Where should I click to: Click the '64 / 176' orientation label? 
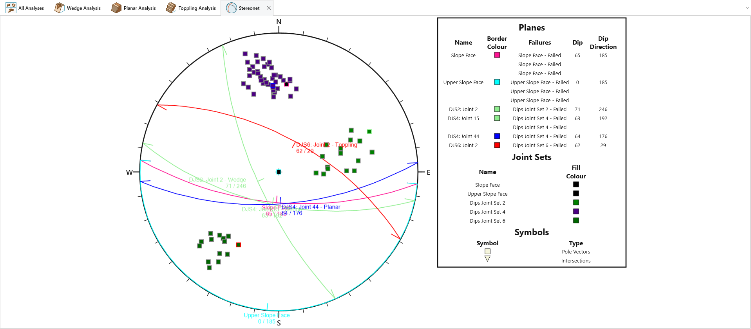coord(292,213)
